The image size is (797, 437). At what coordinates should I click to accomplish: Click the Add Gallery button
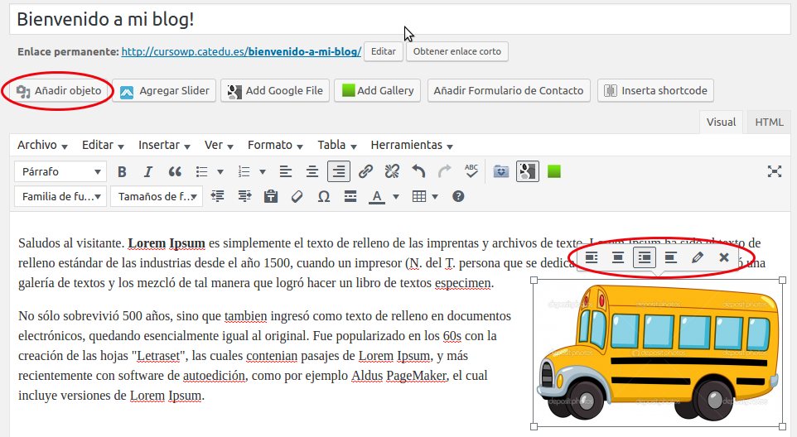point(377,91)
